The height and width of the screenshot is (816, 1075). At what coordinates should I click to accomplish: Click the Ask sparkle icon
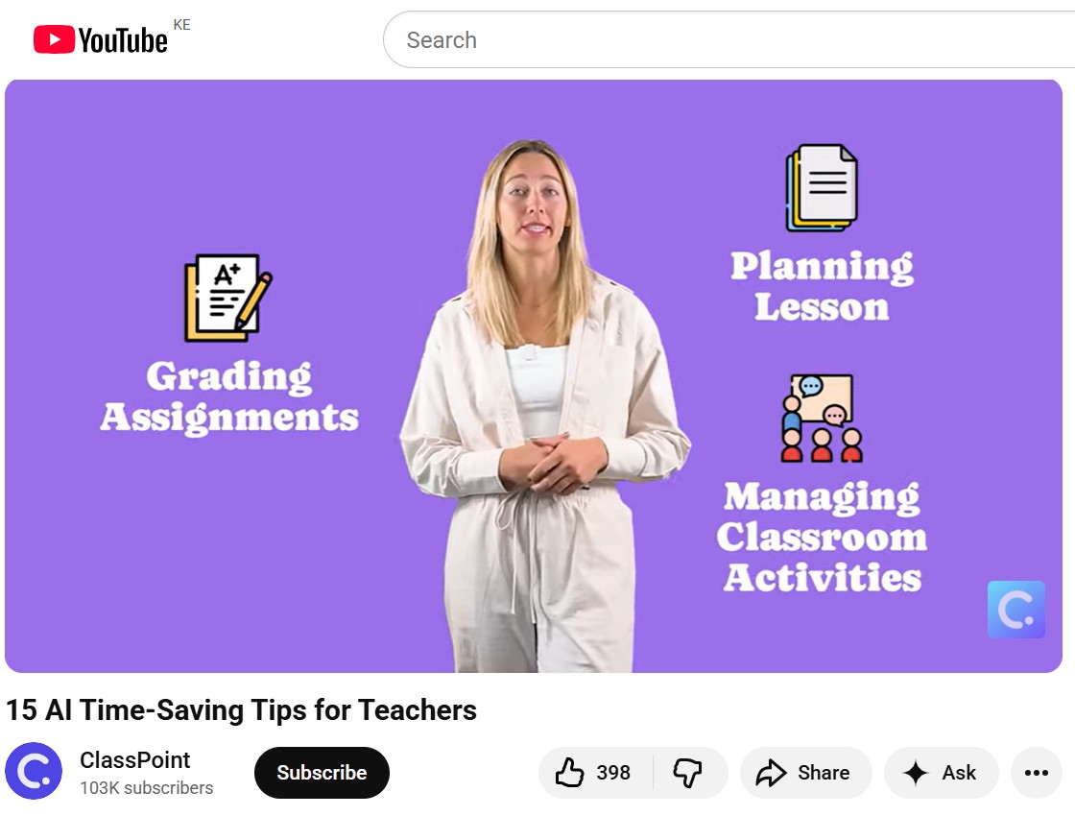(916, 773)
